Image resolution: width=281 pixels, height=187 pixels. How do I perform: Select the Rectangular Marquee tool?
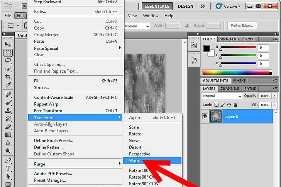8,53
